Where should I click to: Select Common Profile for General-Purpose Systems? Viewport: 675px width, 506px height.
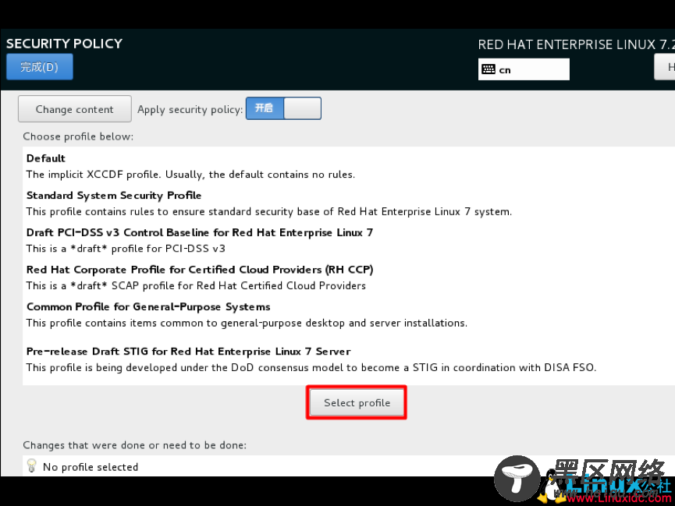tap(349, 315)
